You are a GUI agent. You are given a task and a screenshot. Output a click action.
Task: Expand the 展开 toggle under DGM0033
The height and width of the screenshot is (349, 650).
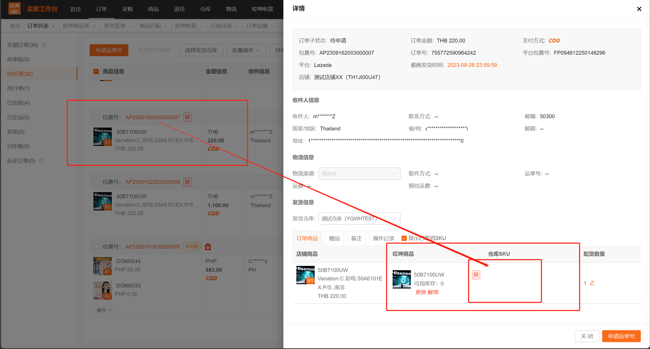coord(104,310)
